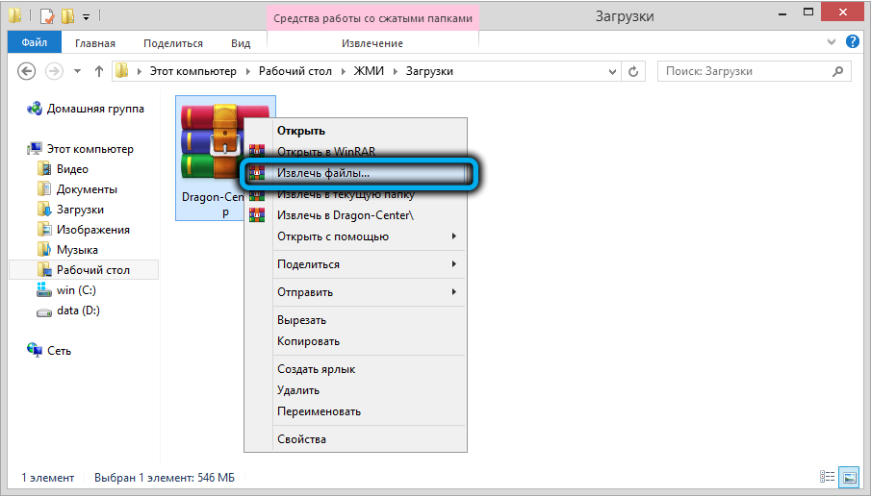Click Свойства in the context menu
The image size is (871, 497).
point(301,439)
